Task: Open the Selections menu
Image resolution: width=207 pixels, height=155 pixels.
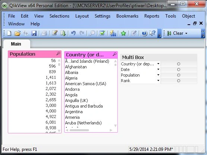Action: (x=59, y=16)
